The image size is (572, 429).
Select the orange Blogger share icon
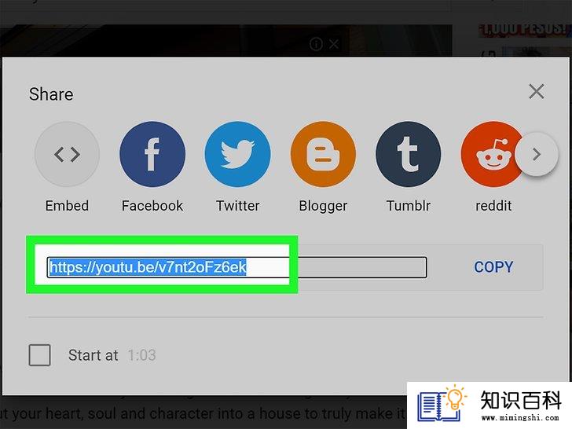tap(323, 154)
